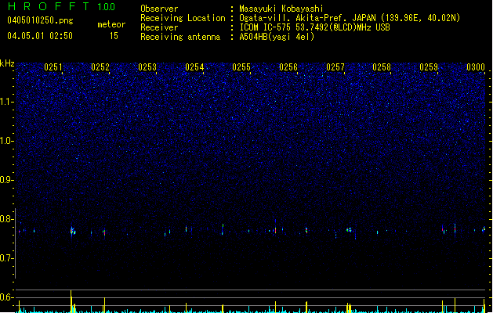The image size is (493, 313).
Task: Click the meteor label
Action: 111,24
